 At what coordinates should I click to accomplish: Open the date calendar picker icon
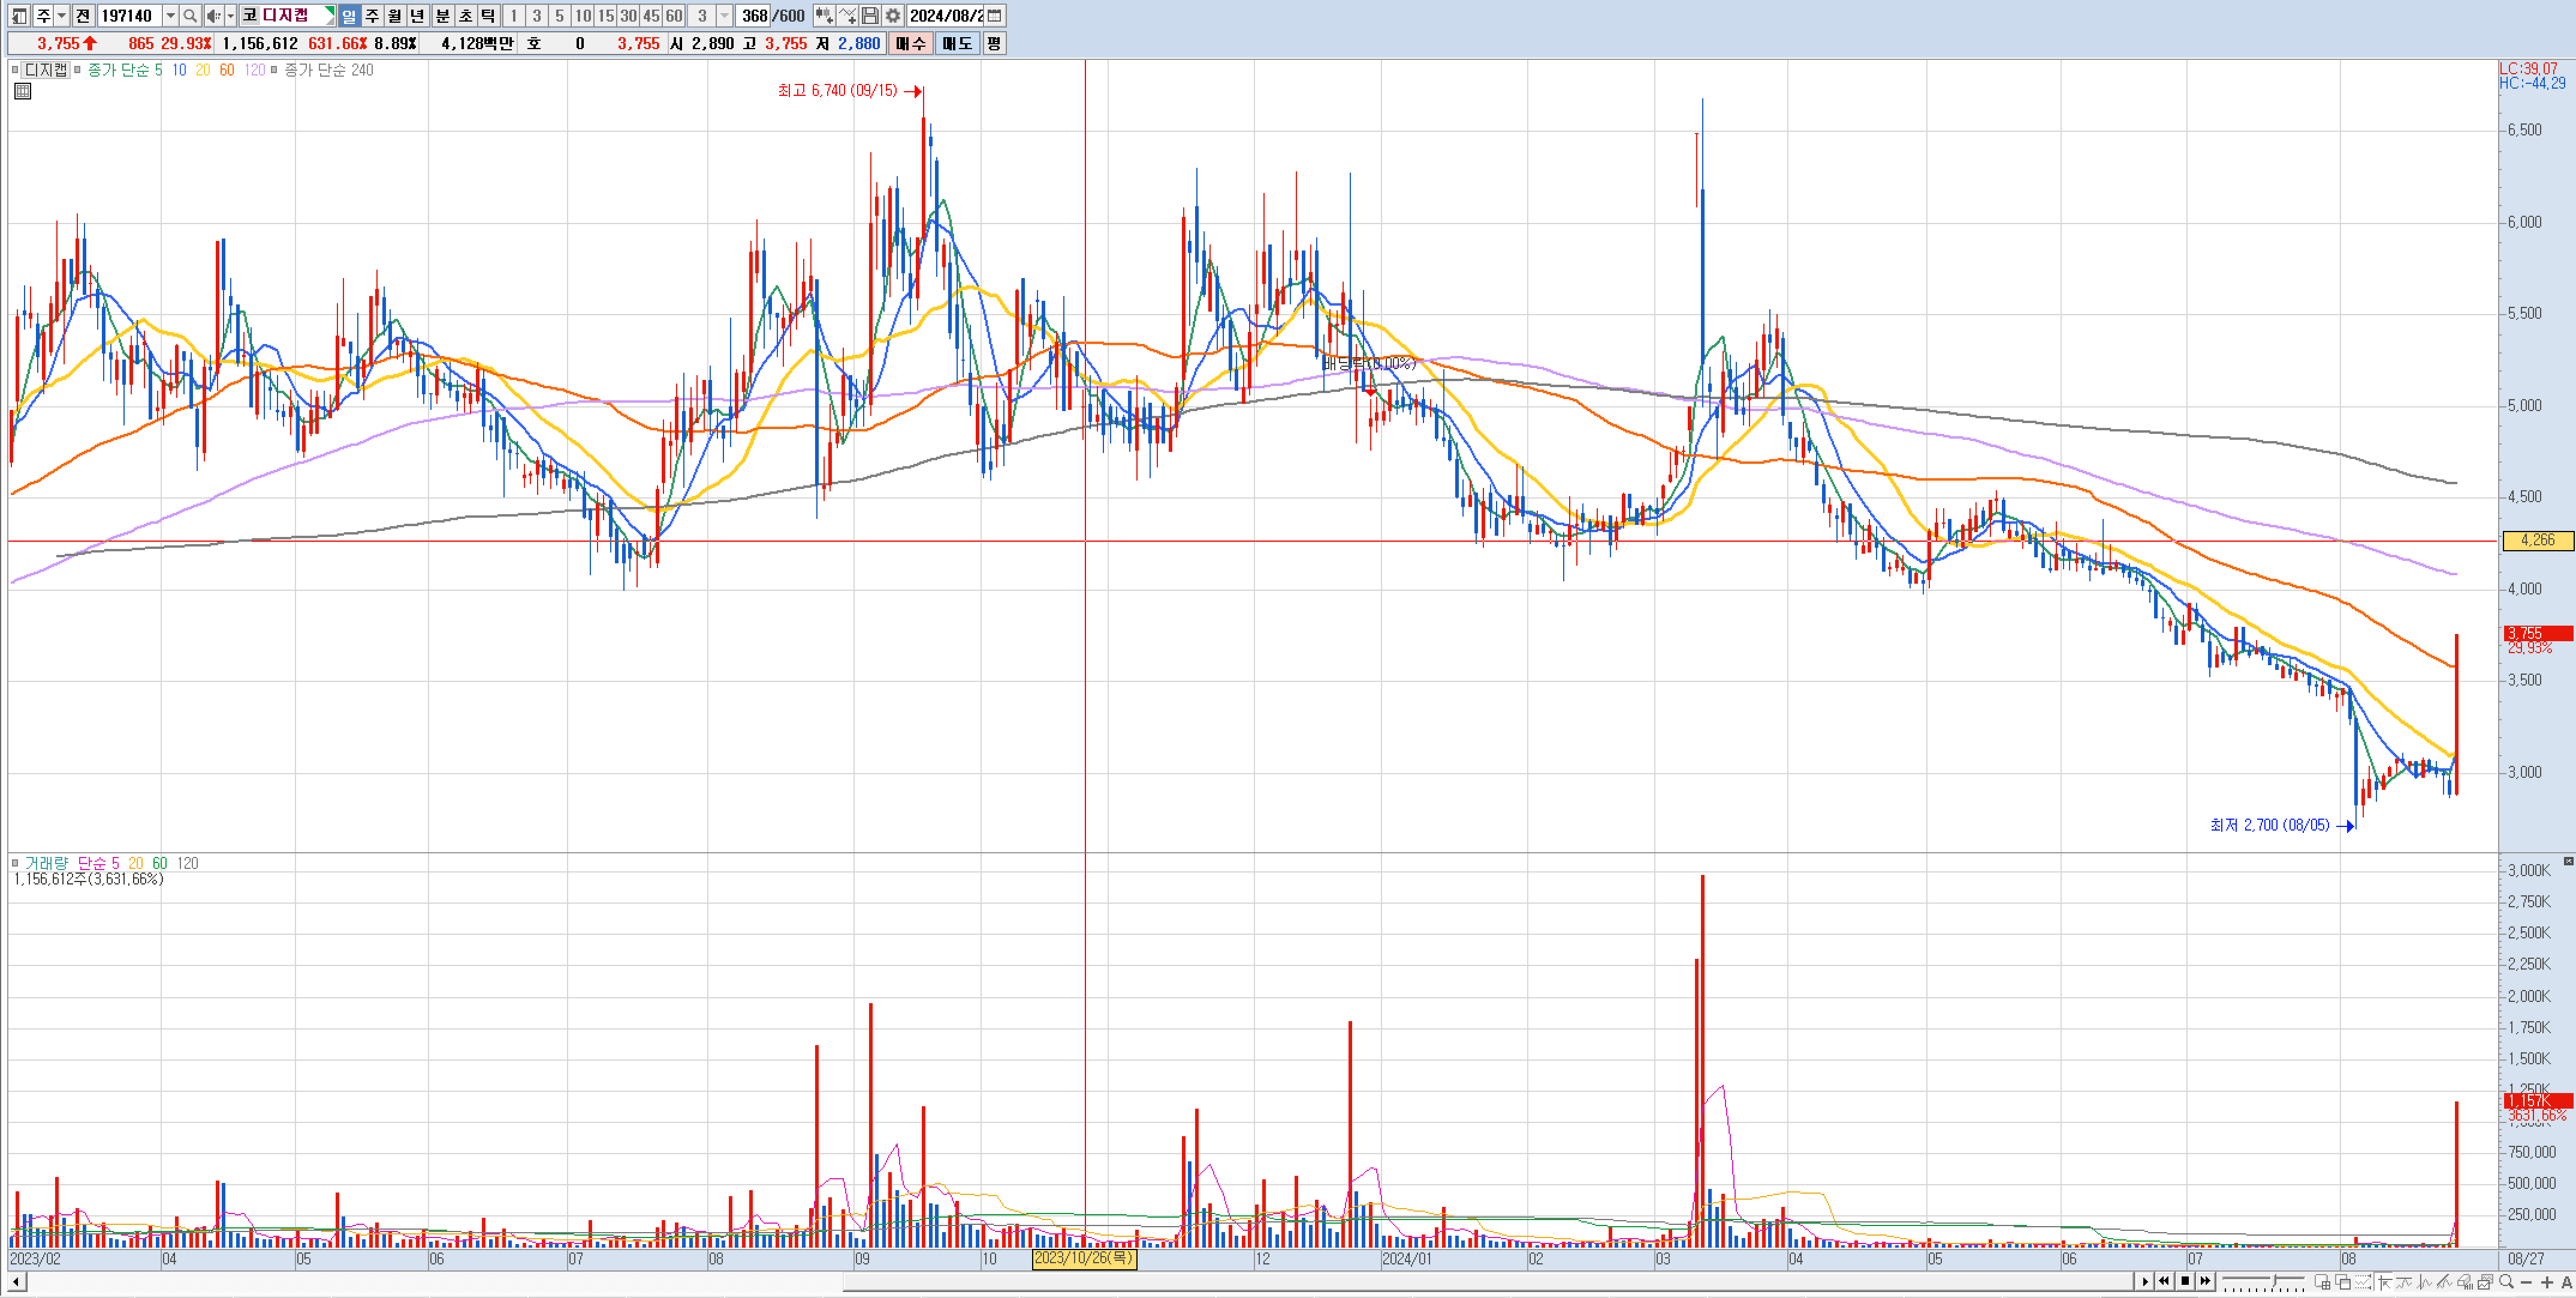pos(995,16)
